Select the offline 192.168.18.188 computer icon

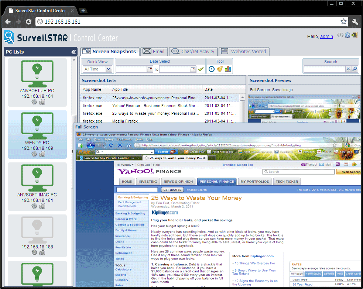click(x=37, y=230)
